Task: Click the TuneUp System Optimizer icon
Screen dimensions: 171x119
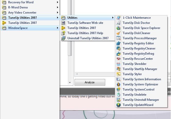Action: click(x=119, y=84)
